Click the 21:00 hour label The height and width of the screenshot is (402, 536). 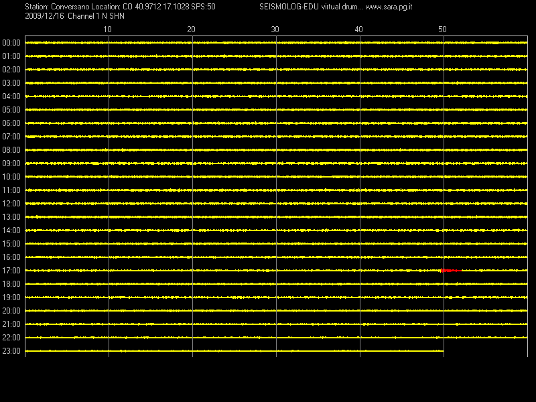11,324
